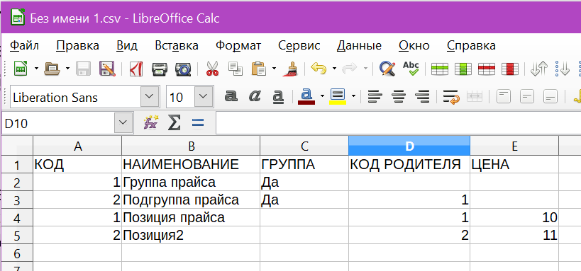Open Find and Replace icon

pos(387,69)
